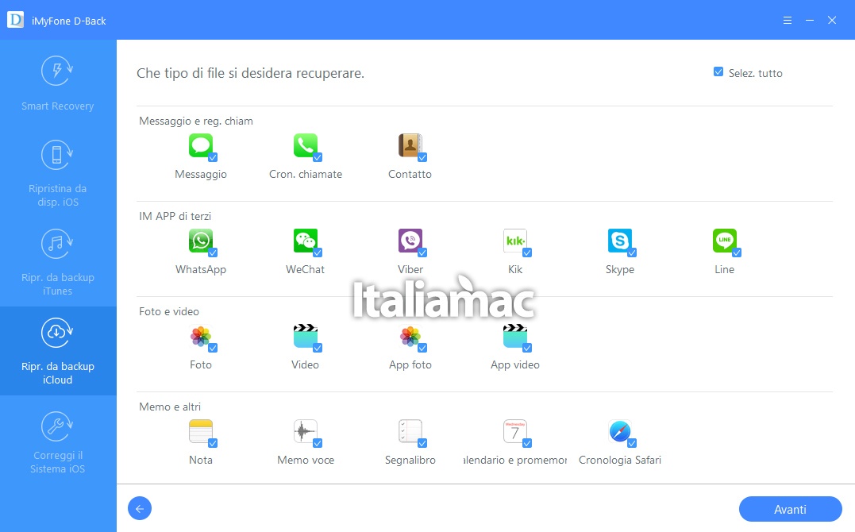This screenshot has width=855, height=532.
Task: Choose the App video clapperboard icon
Action: [514, 336]
